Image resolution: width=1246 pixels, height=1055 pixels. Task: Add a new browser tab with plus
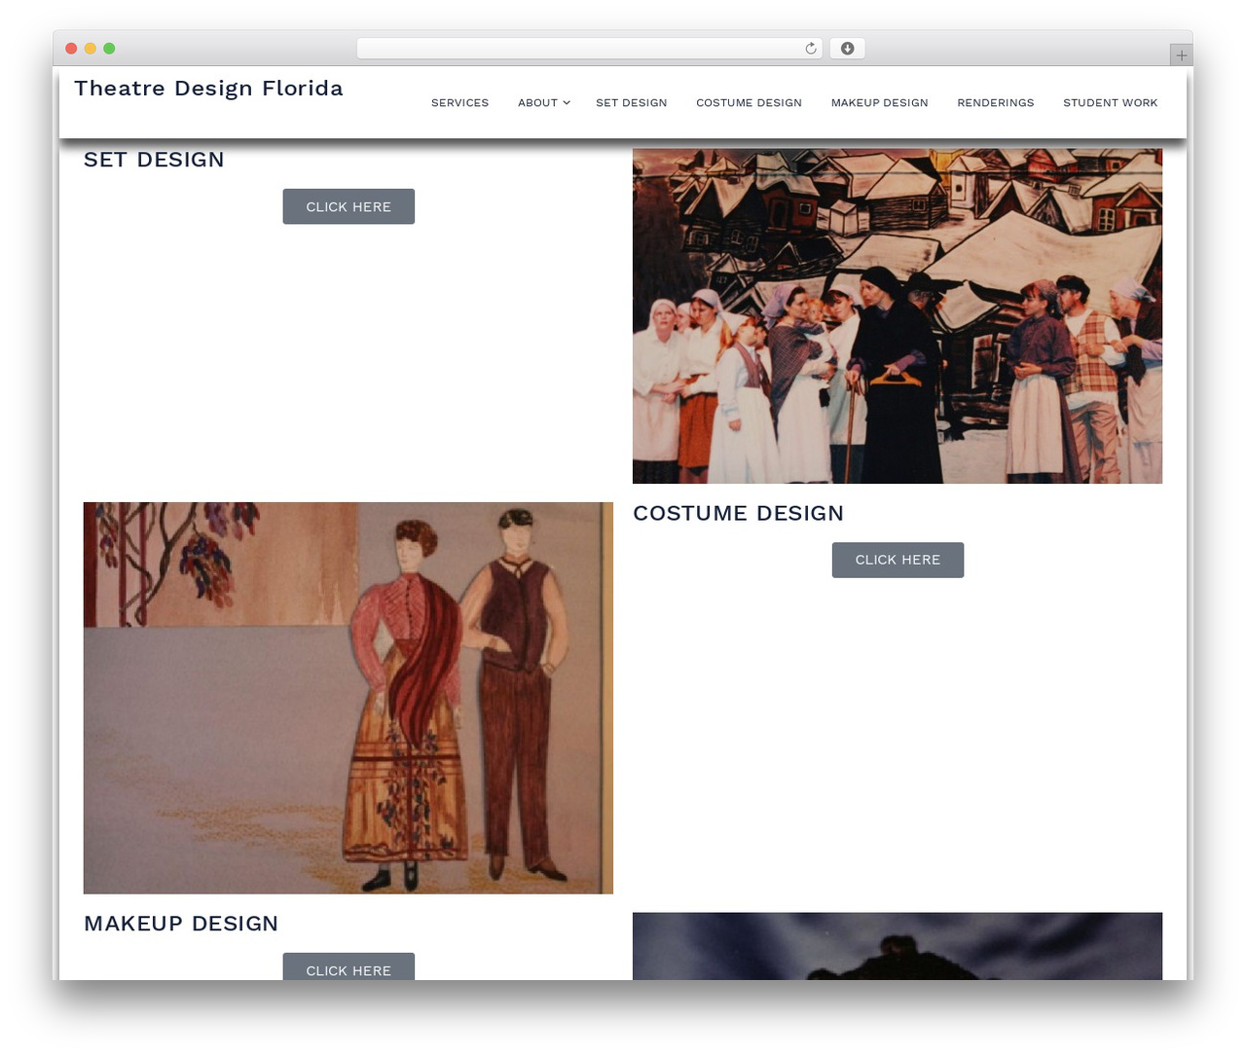(1181, 55)
